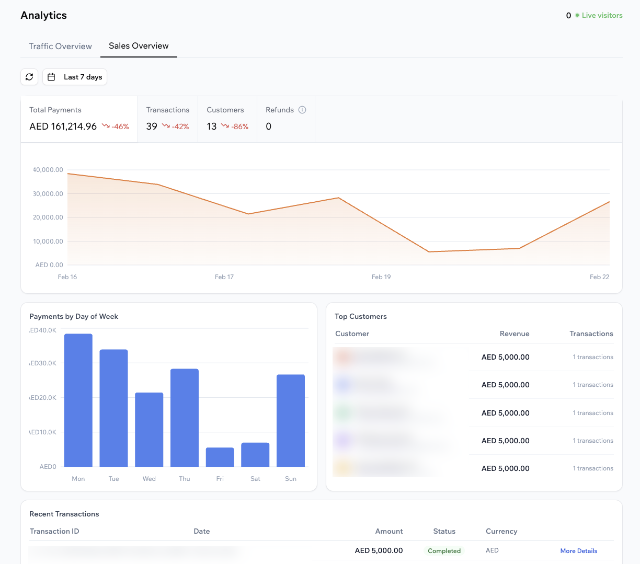Image resolution: width=640 pixels, height=564 pixels.
Task: Click the red trend arrow next to Transactions
Action: pyautogui.click(x=167, y=126)
